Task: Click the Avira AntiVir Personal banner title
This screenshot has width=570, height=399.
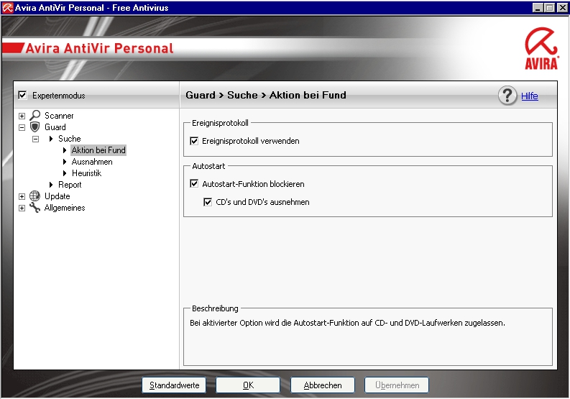Action: click(x=99, y=48)
